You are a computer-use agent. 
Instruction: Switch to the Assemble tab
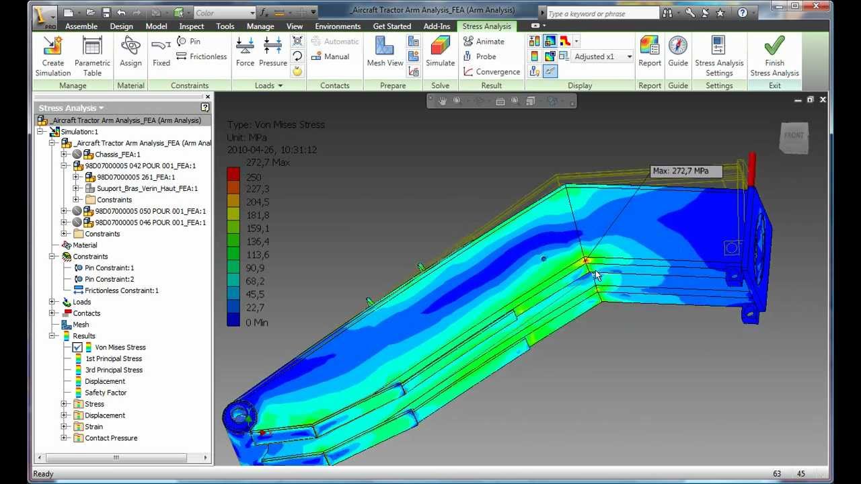click(x=81, y=26)
